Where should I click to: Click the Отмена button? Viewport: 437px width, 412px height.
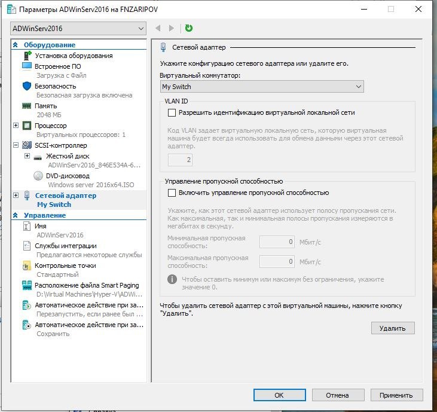[338, 395]
